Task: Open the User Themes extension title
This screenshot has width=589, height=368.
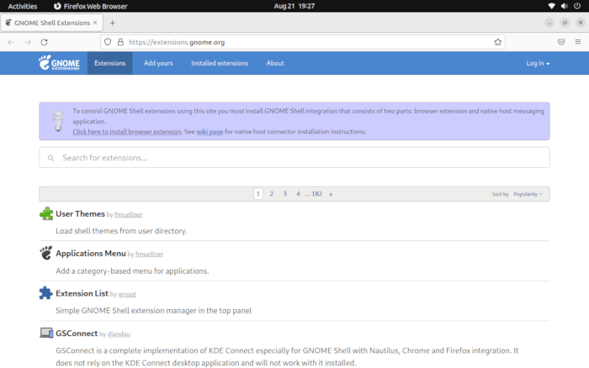Action: click(80, 213)
